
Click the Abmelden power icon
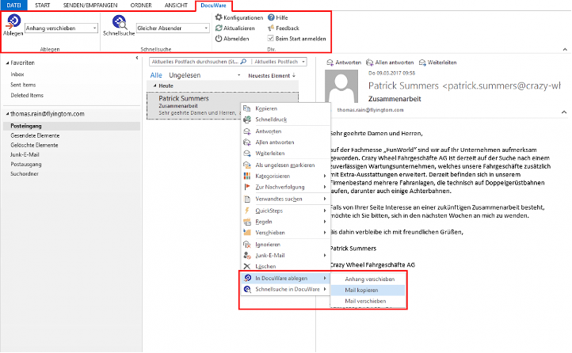(219, 38)
